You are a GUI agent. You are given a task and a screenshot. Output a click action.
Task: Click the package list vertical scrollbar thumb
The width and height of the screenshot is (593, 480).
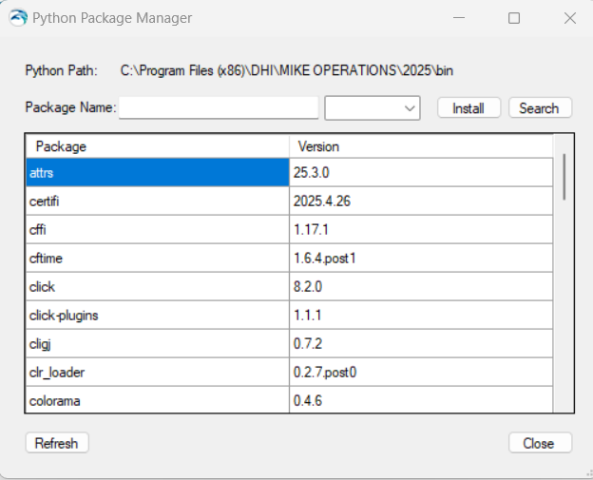click(564, 177)
